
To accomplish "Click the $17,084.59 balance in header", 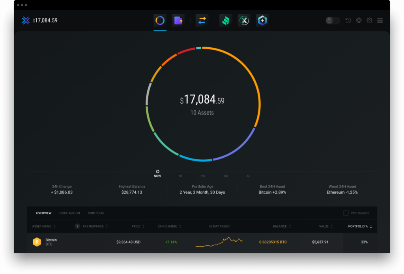I will click(45, 21).
